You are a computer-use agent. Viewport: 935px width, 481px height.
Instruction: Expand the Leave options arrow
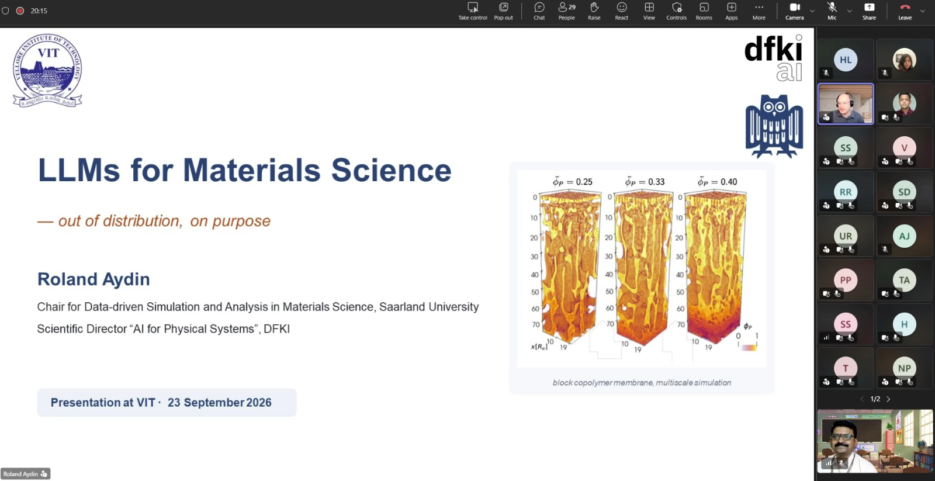click(923, 11)
